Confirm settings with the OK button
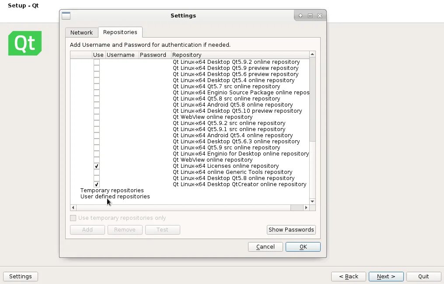The width and height of the screenshot is (444, 284). pos(303,247)
